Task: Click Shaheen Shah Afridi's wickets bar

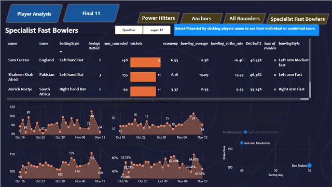Action: click(x=143, y=77)
